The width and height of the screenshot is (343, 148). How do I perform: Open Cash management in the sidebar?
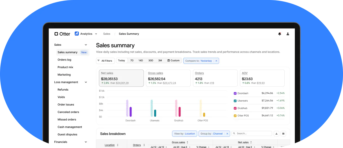tap(70, 127)
